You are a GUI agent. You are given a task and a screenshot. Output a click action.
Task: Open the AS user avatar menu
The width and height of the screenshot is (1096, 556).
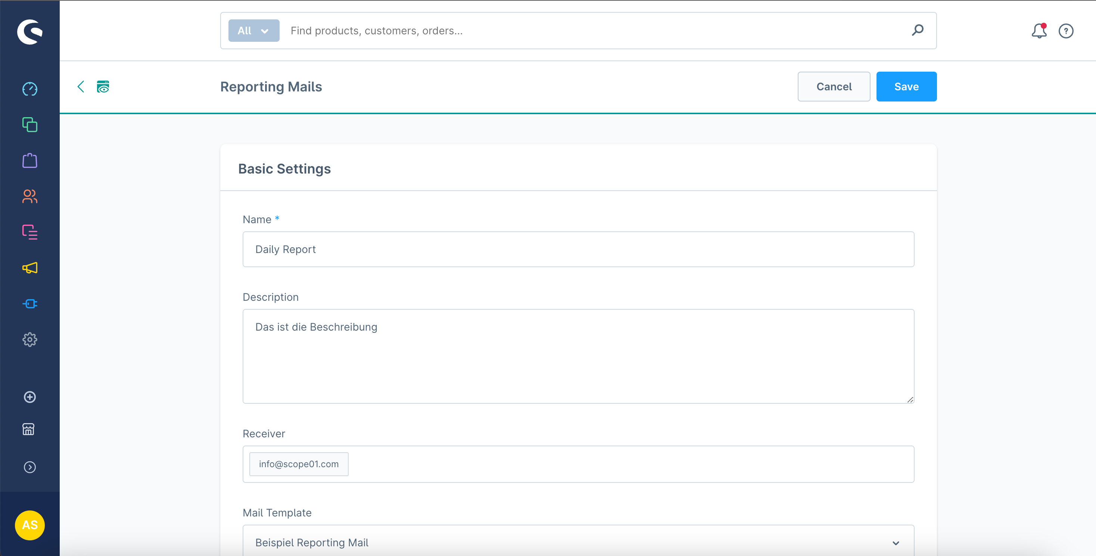coord(30,525)
